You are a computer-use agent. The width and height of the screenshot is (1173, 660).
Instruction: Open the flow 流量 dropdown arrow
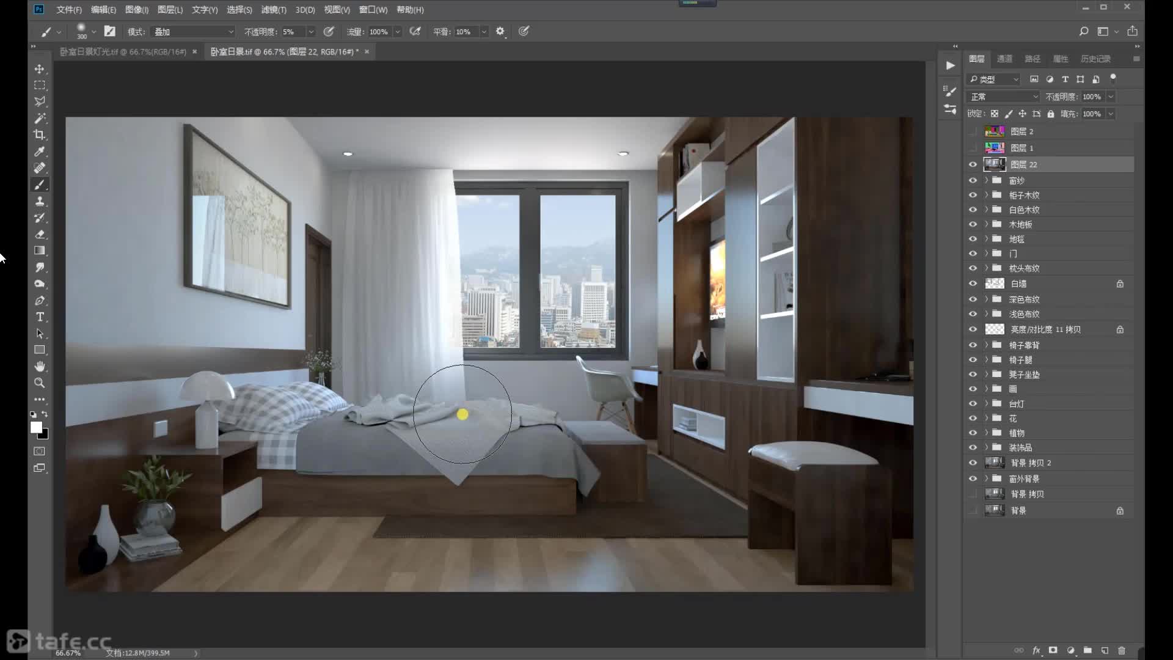398,32
